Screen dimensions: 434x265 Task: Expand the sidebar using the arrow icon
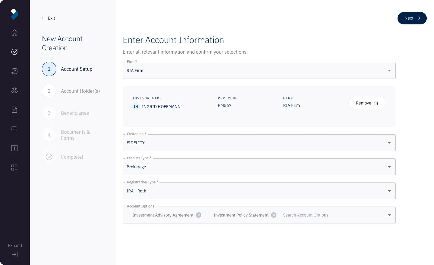14,254
